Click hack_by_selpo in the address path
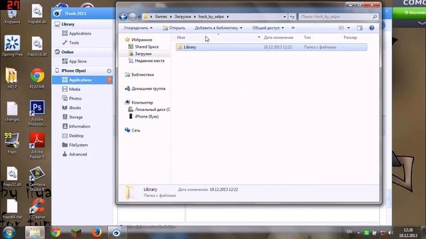The width and height of the screenshot is (426, 239). 211,17
